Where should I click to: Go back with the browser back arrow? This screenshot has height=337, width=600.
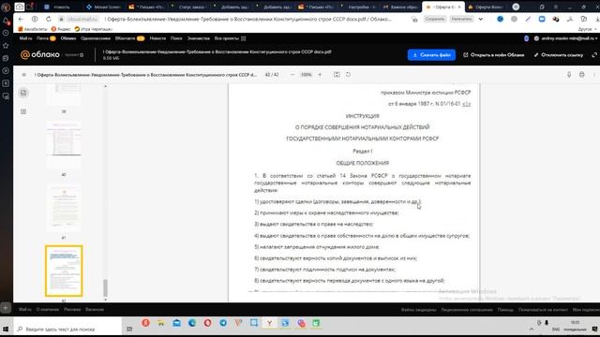[x=21, y=19]
